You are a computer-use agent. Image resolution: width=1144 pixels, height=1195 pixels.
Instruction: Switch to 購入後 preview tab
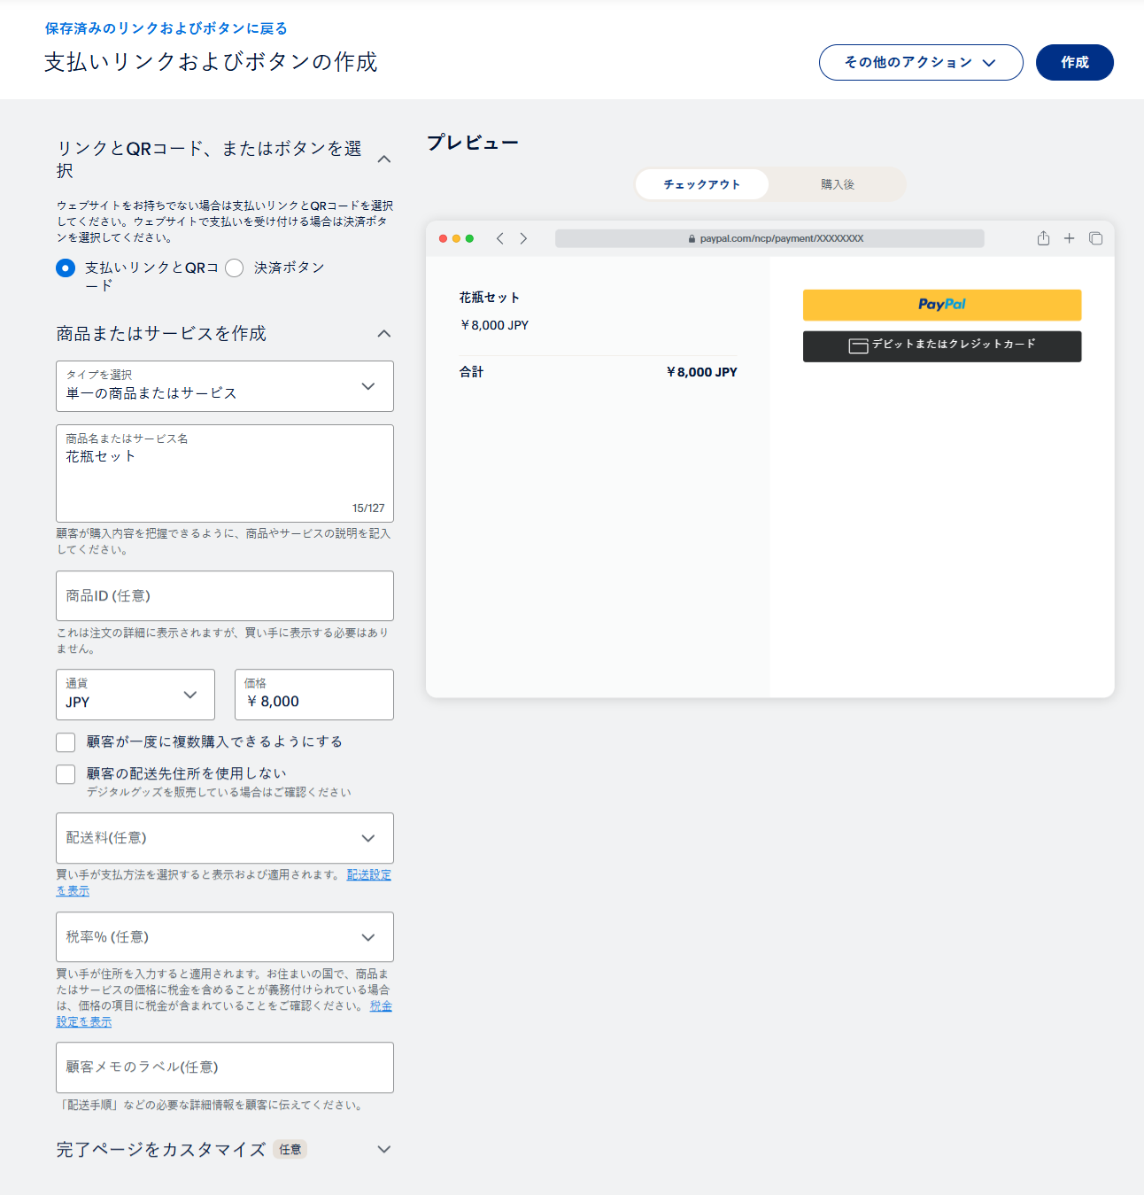[x=838, y=184]
